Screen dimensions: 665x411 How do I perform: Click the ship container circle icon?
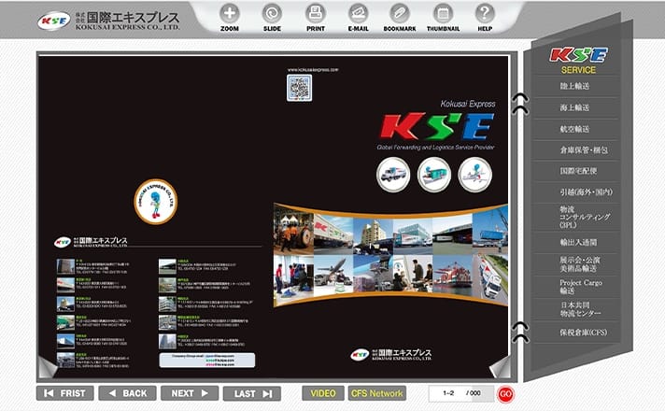[434, 175]
